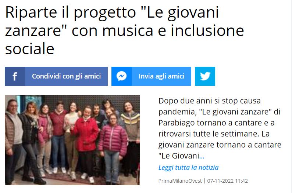Click the vertical scrollbar at the page edge

coord(291,96)
